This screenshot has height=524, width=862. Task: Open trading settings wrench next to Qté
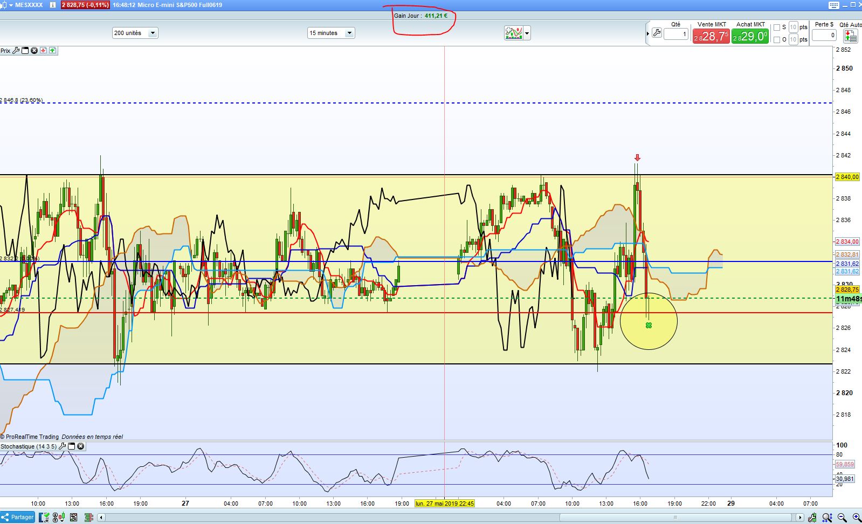coord(657,33)
